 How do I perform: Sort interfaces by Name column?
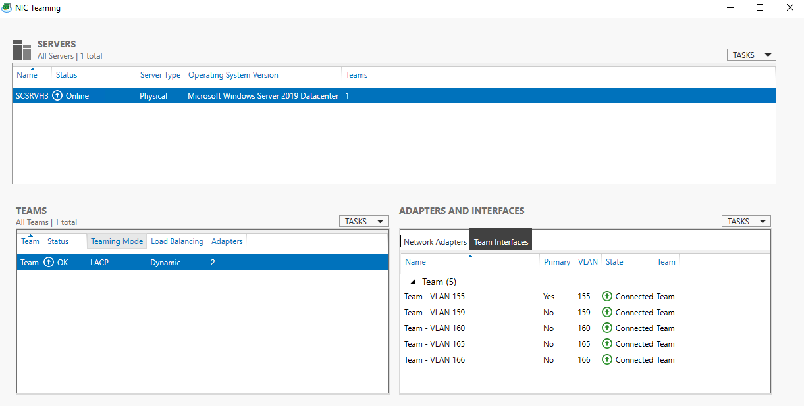[415, 262]
